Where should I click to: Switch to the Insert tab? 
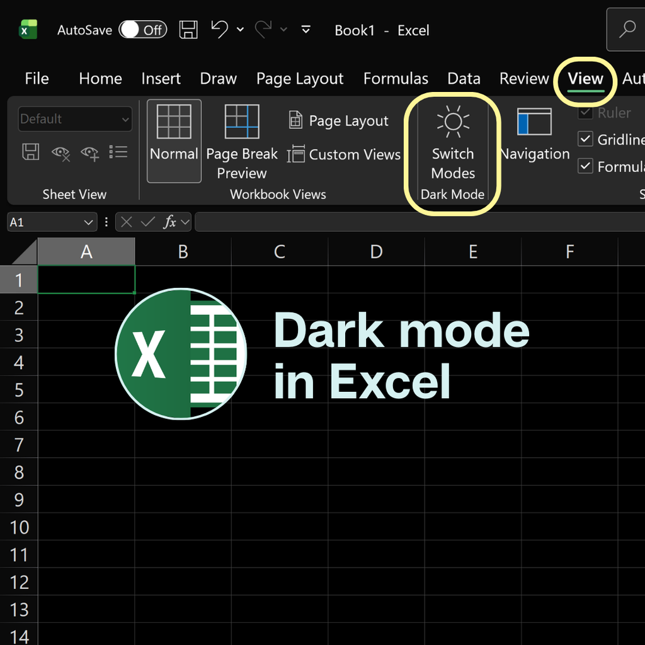tap(161, 79)
